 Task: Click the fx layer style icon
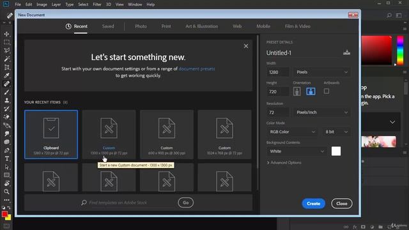point(355,227)
